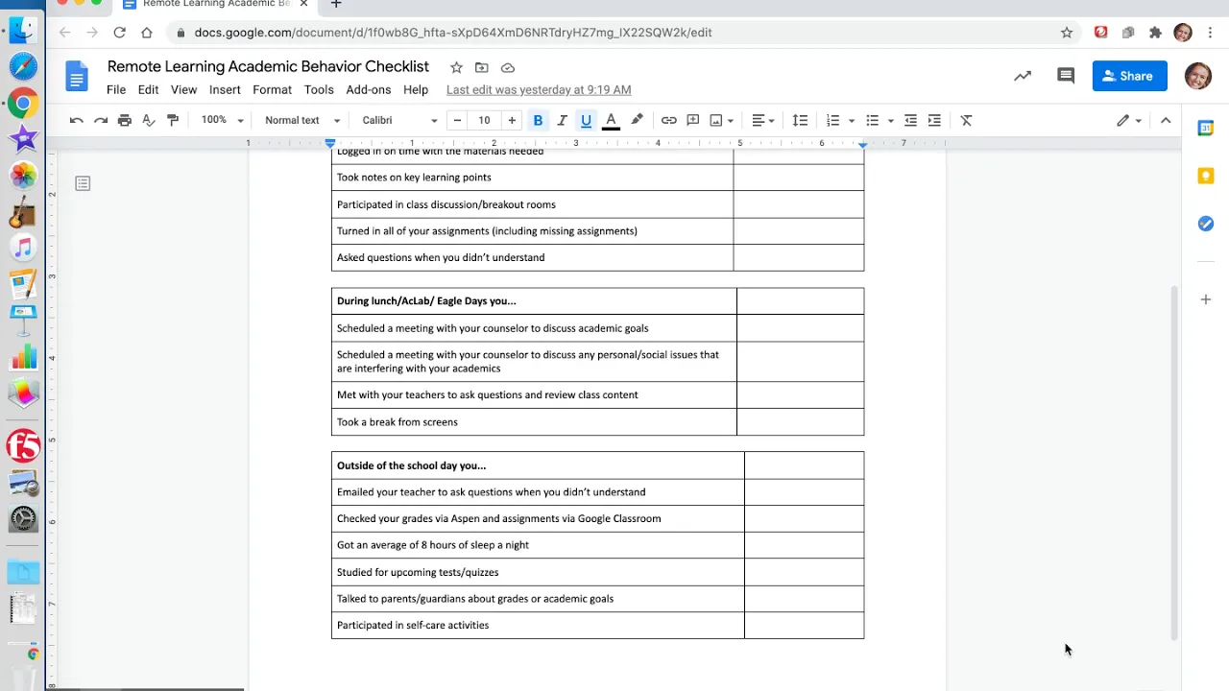
Task: Open Google Keep side panel
Action: (1206, 176)
